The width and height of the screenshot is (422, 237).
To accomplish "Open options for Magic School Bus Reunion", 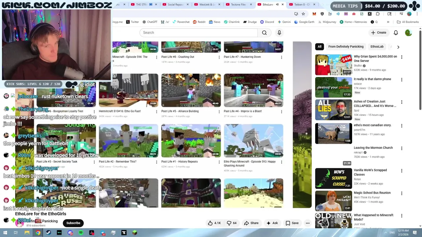I will (402, 193).
